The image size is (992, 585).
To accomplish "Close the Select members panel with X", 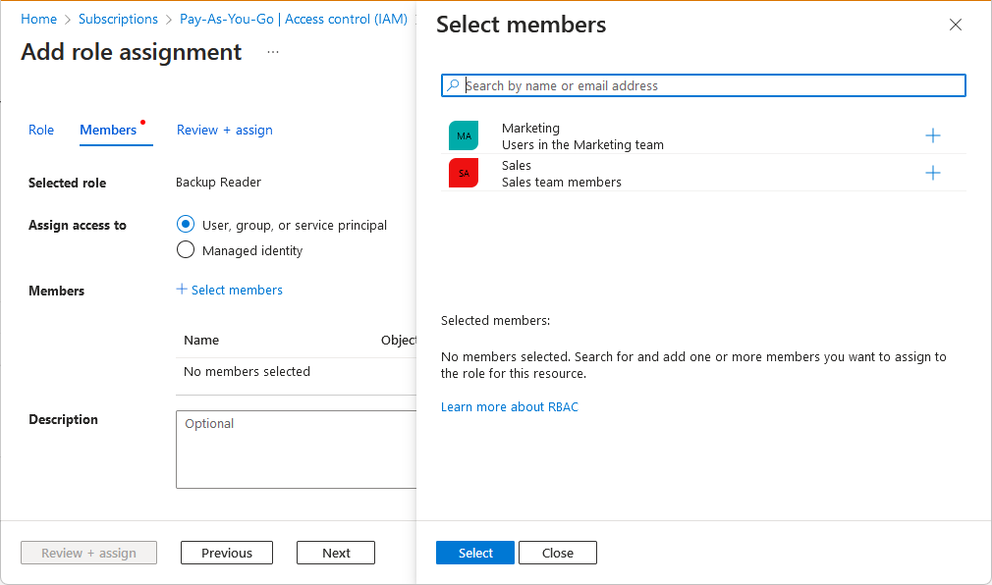I will coord(956,26).
